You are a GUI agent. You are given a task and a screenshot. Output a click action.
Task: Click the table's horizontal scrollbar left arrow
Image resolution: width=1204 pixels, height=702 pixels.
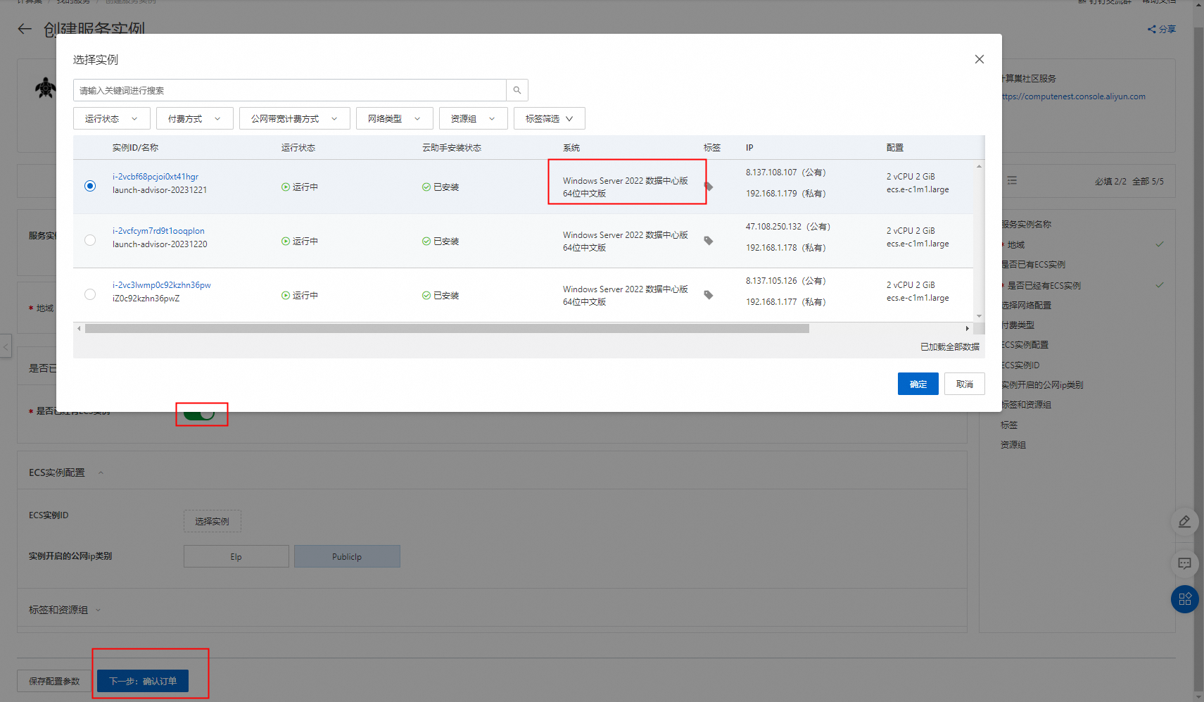coord(79,329)
